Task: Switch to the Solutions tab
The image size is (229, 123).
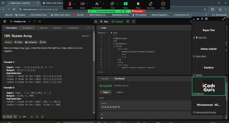Action: click(56, 28)
